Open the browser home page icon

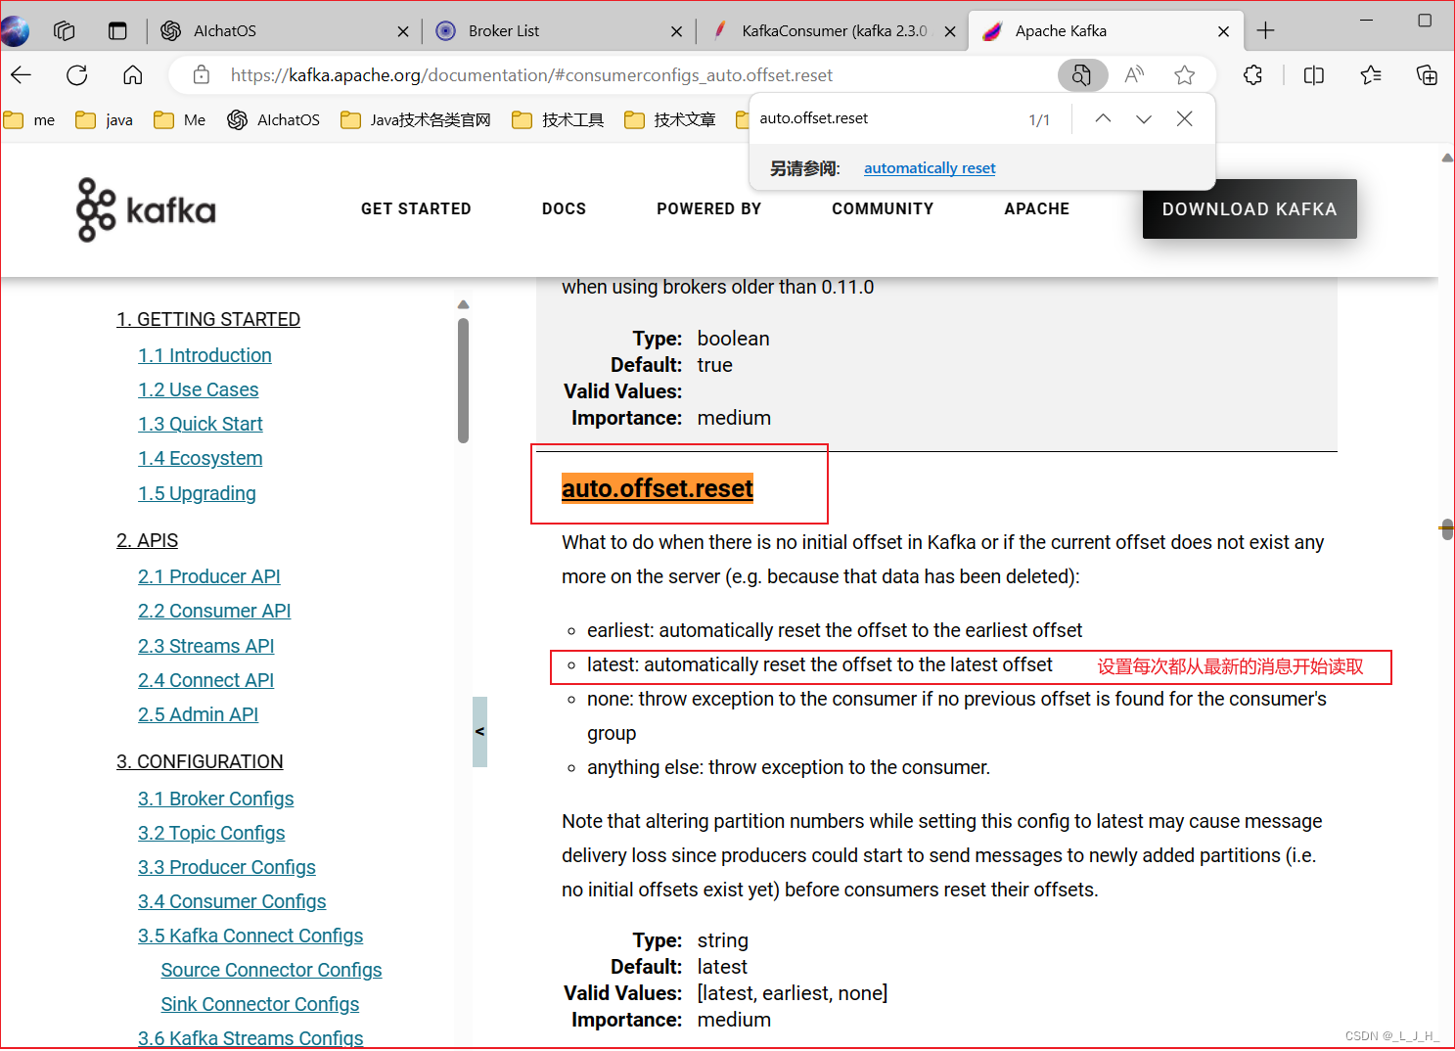[x=133, y=75]
